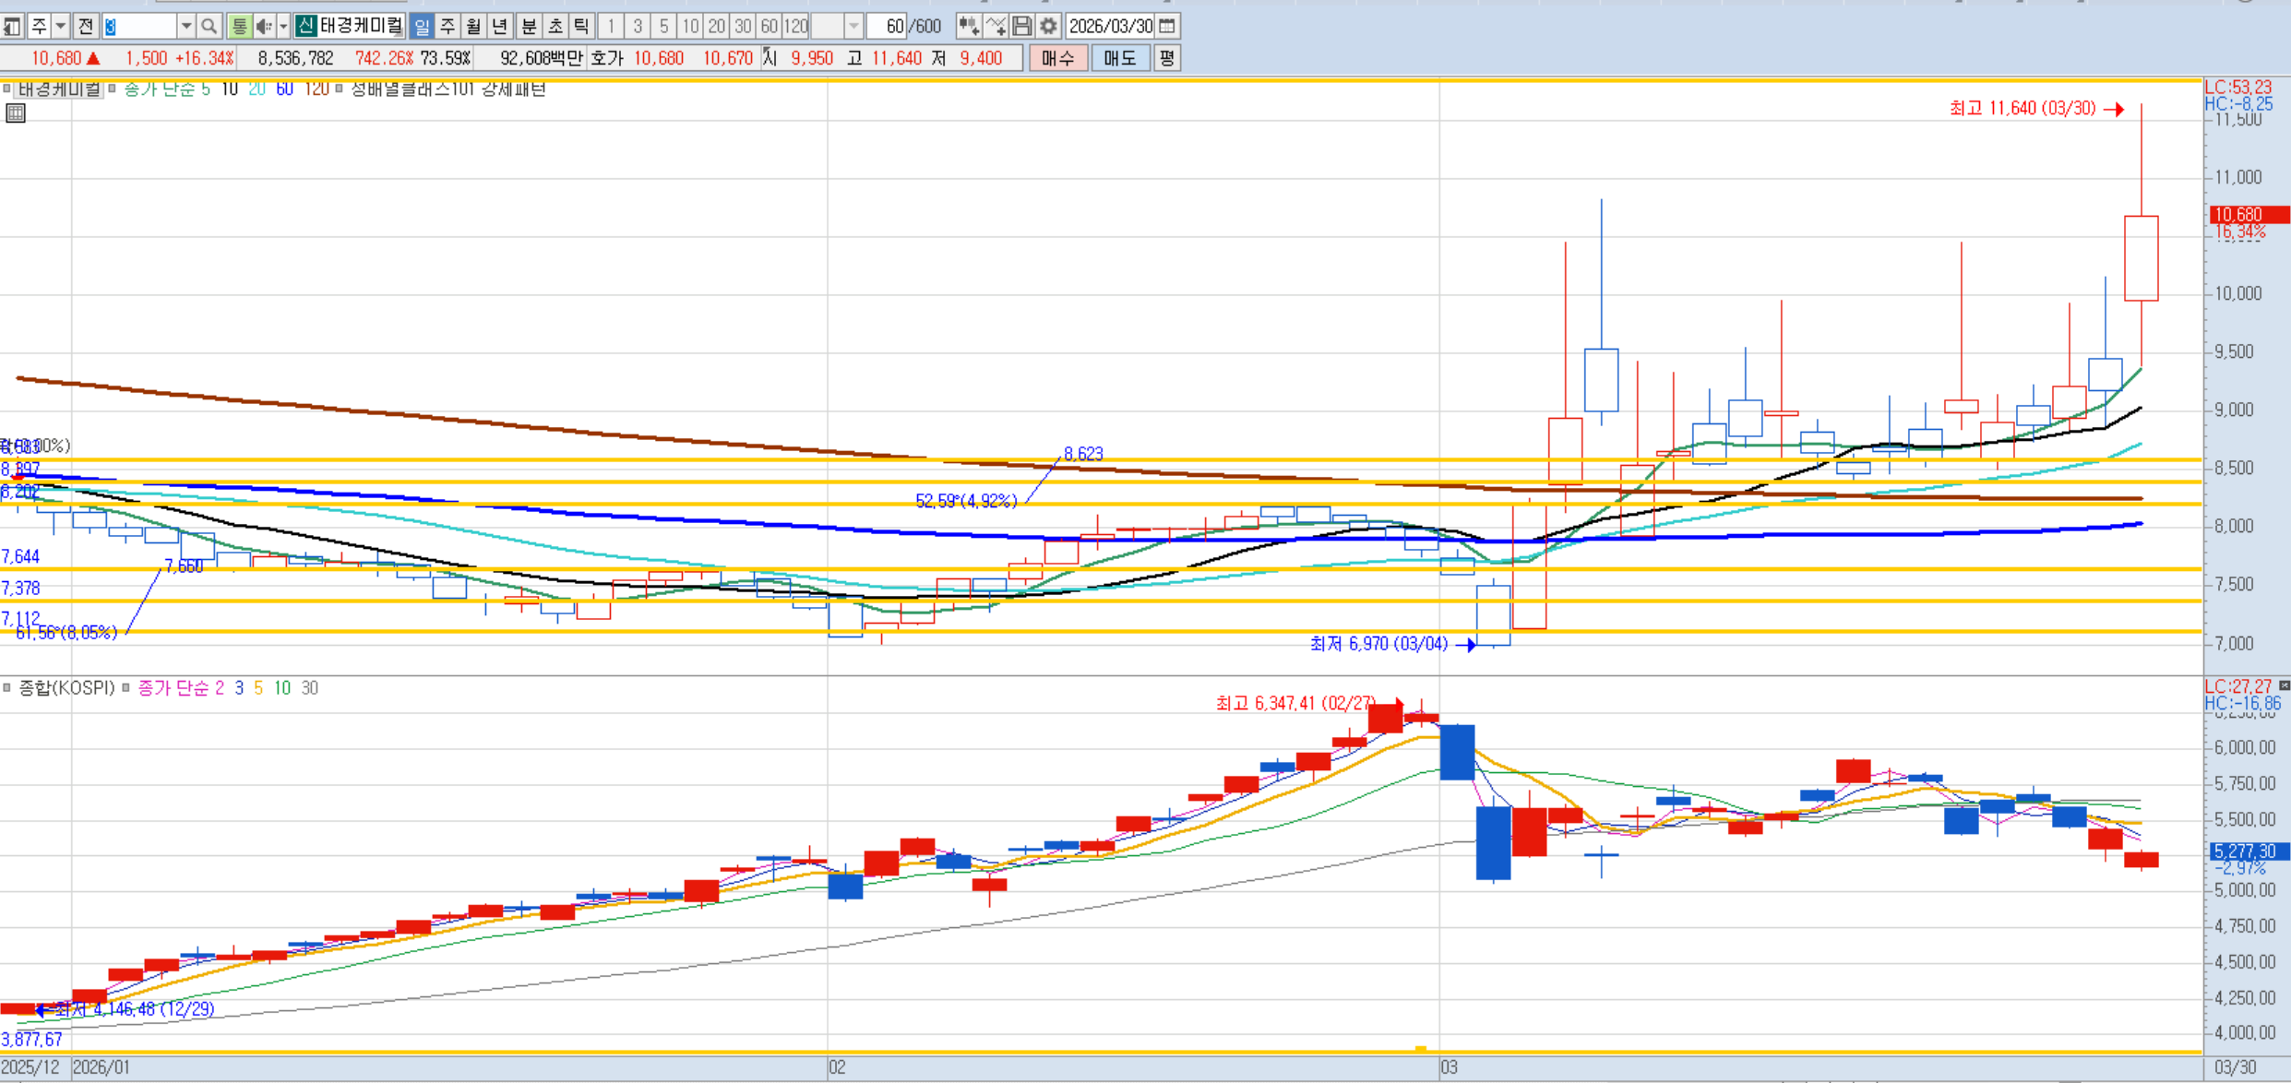Click the save chart floppy icon

1021,27
